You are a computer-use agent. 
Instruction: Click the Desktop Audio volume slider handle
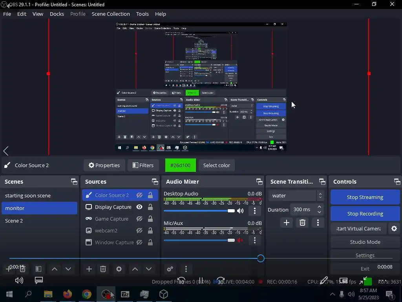tap(231, 211)
